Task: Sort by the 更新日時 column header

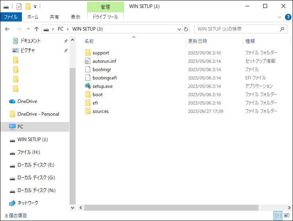Action: [x=198, y=41]
